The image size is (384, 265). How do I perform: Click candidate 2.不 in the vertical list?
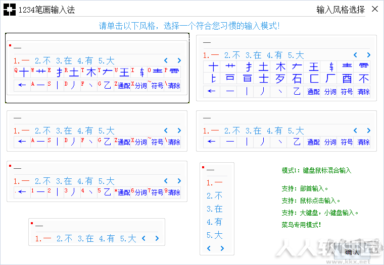click(x=215, y=195)
